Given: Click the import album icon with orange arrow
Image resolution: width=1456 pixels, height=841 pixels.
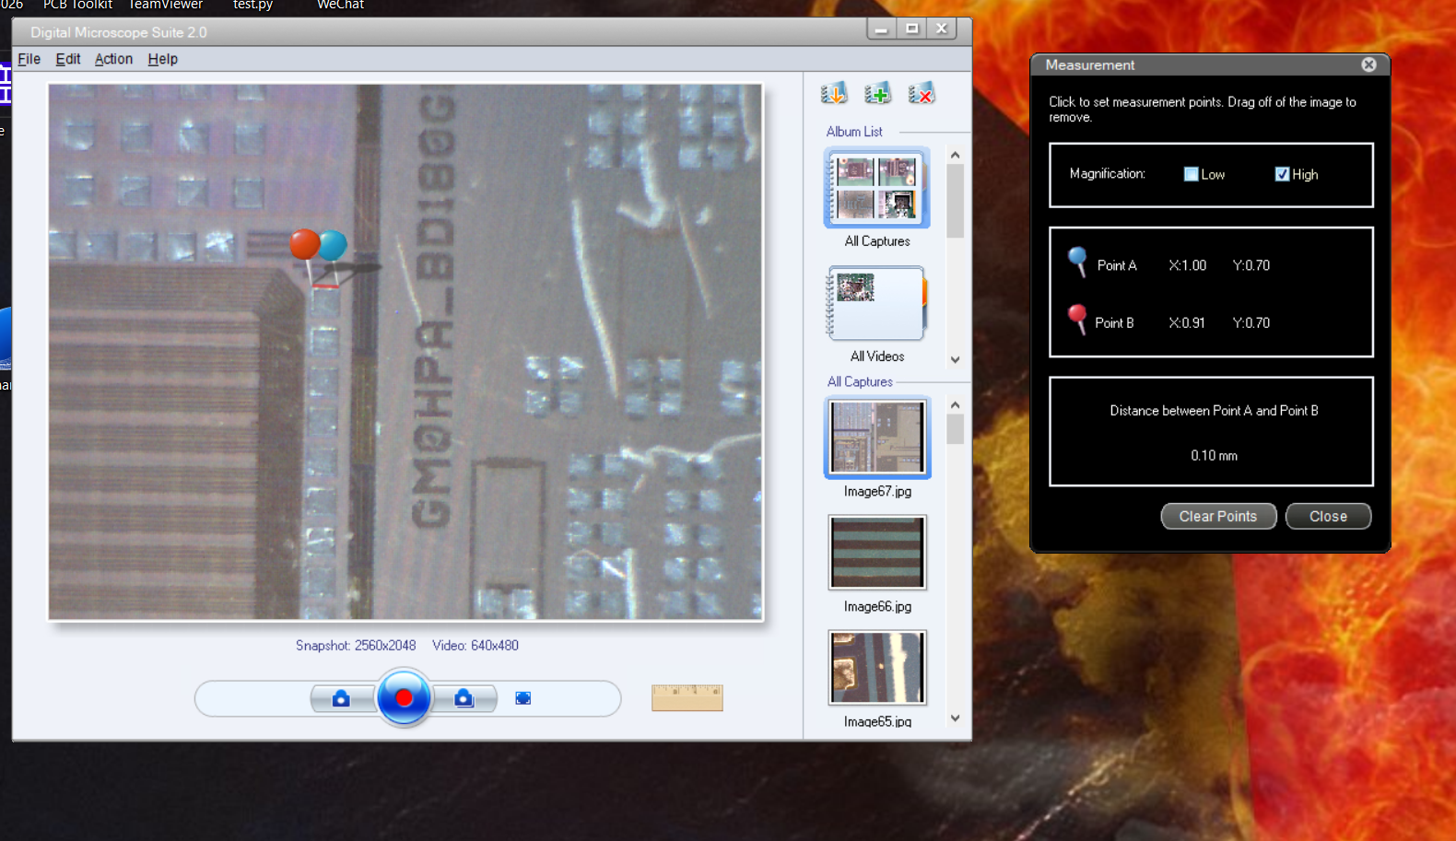Looking at the screenshot, I should [833, 93].
